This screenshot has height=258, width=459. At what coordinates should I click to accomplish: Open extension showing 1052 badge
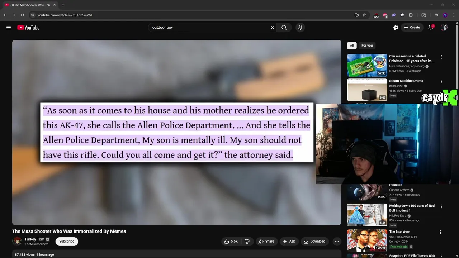tap(376, 15)
